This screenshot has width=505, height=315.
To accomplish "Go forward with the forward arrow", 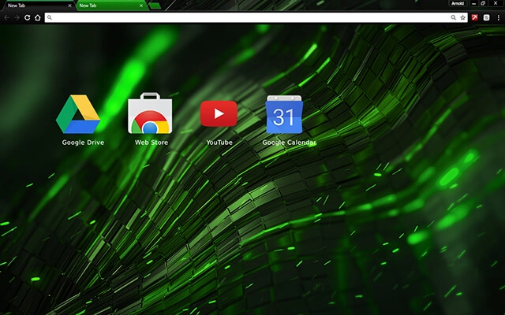I will (17, 17).
